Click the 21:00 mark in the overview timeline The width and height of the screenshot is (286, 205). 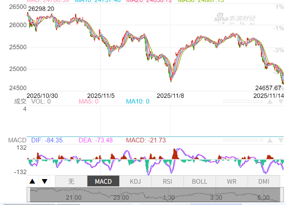click(74, 197)
